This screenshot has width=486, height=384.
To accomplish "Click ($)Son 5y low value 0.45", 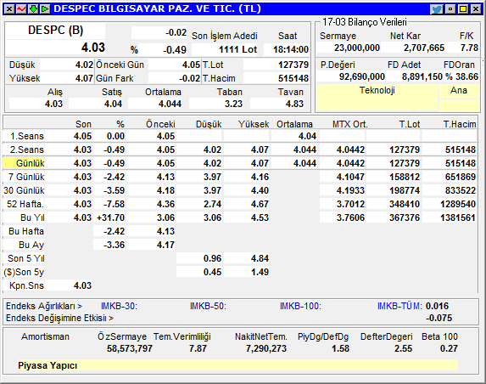I will click(x=212, y=272).
